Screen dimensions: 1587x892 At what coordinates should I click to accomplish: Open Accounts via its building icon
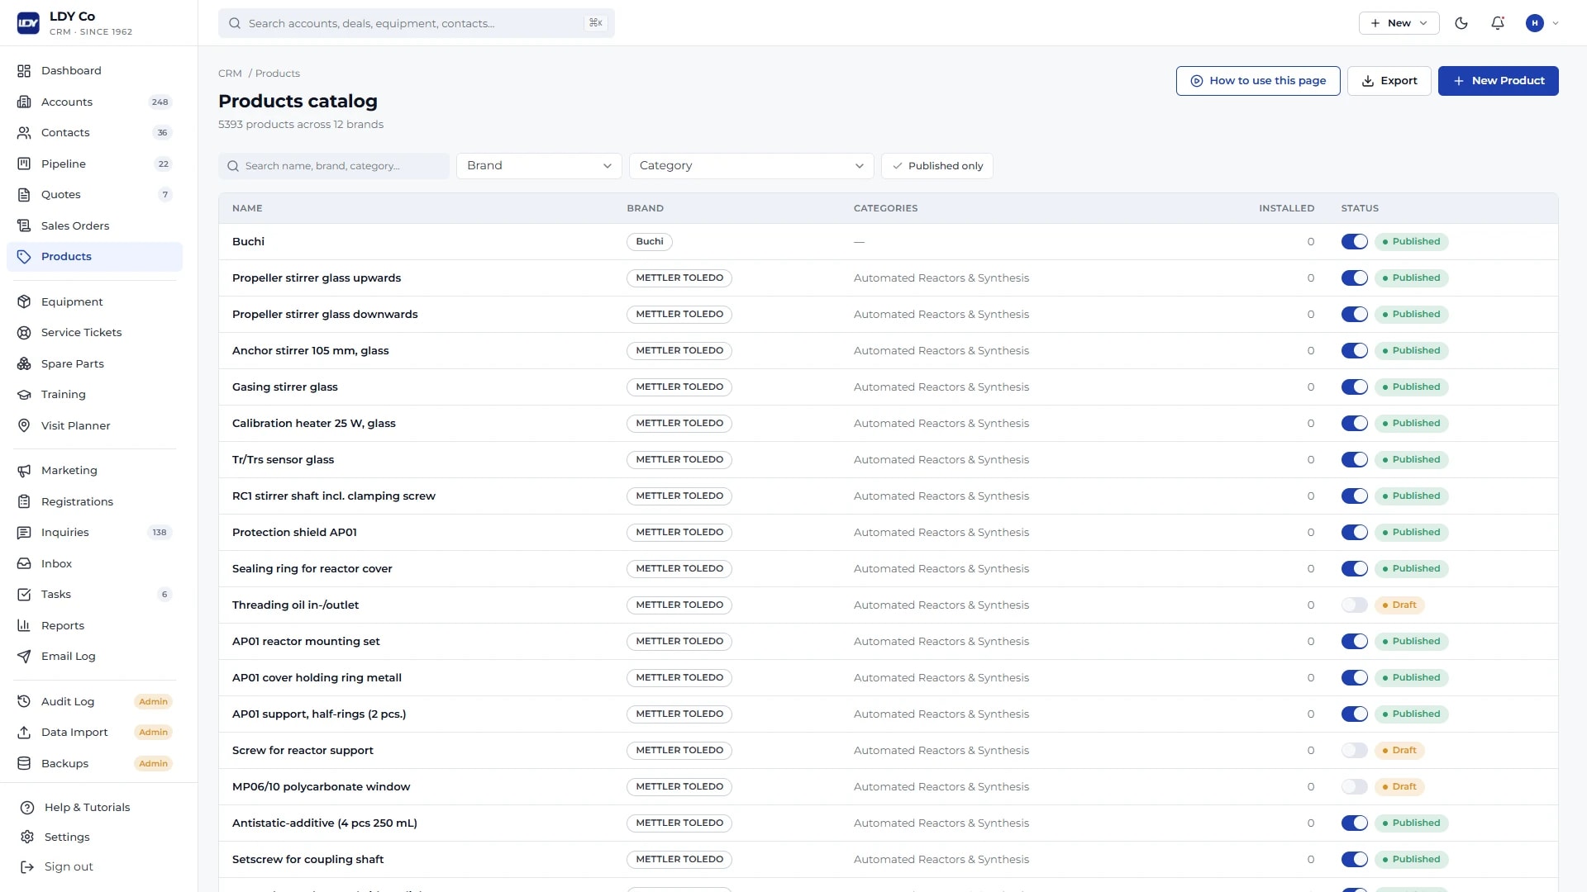click(24, 102)
